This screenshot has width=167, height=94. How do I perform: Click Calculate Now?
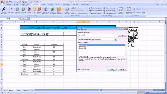click(139, 9)
